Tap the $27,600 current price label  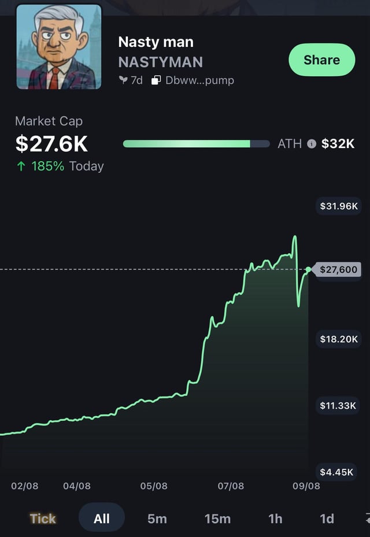[x=339, y=269]
